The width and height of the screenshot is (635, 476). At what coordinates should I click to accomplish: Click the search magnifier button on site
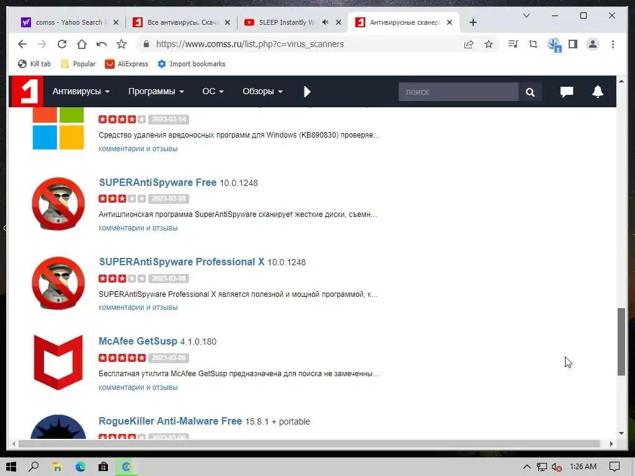pyautogui.click(x=530, y=92)
